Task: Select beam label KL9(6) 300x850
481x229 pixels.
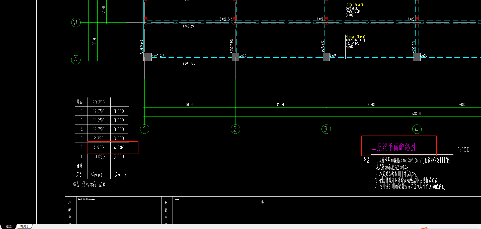Action: coord(356,37)
